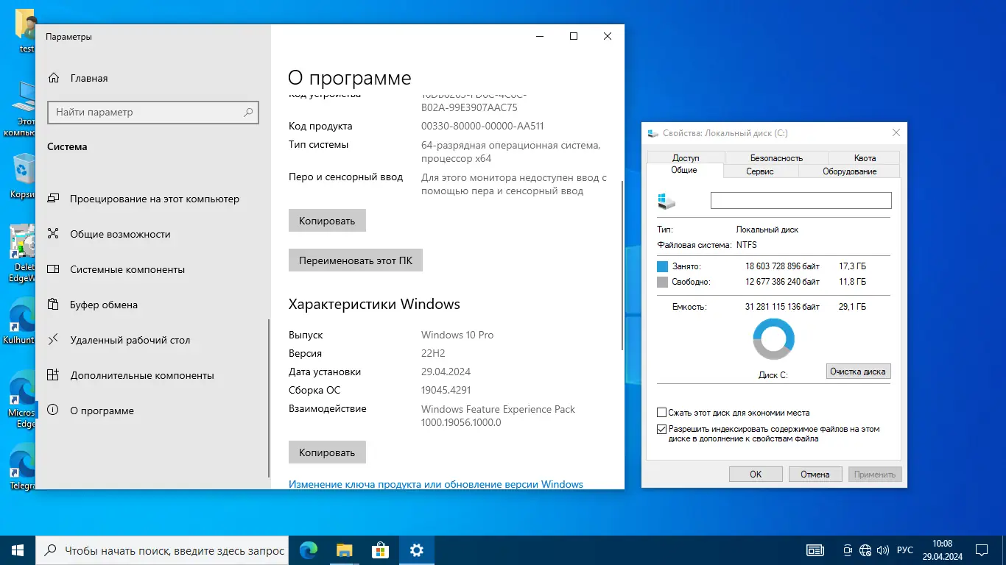Select the Этот компьютер desktop icon
The image size is (1006, 565).
tap(24, 108)
